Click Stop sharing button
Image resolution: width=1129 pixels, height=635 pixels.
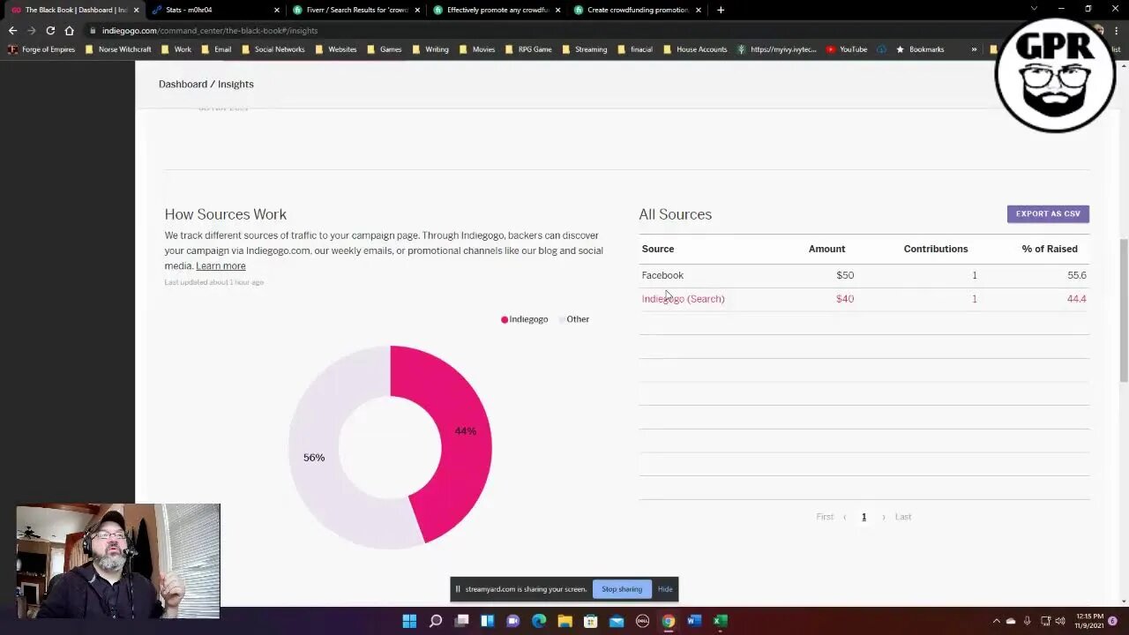[622, 589]
